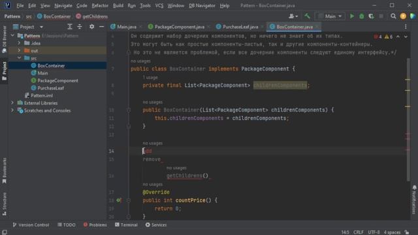Open the Build menu
Viewport: 418px width, 235px height.
[x=118, y=6]
